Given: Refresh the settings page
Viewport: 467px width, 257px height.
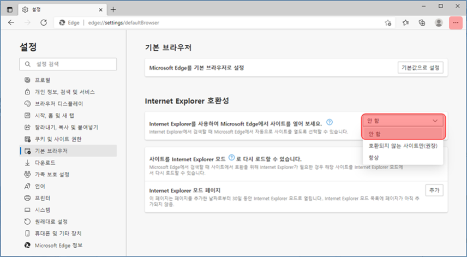Looking at the screenshot, I should point(44,22).
